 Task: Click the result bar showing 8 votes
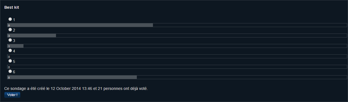click(x=177, y=77)
